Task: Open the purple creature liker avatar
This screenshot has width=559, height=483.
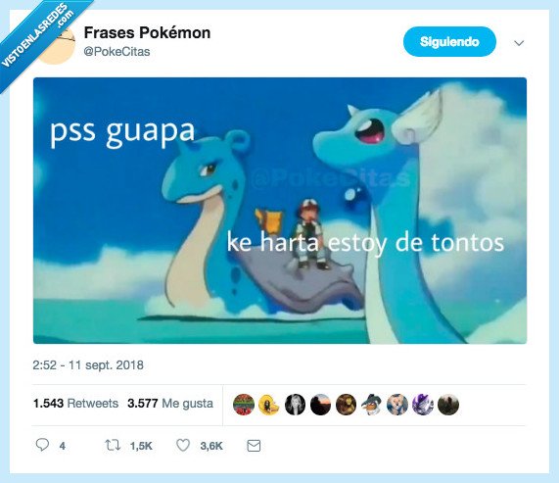Action: [x=423, y=405]
